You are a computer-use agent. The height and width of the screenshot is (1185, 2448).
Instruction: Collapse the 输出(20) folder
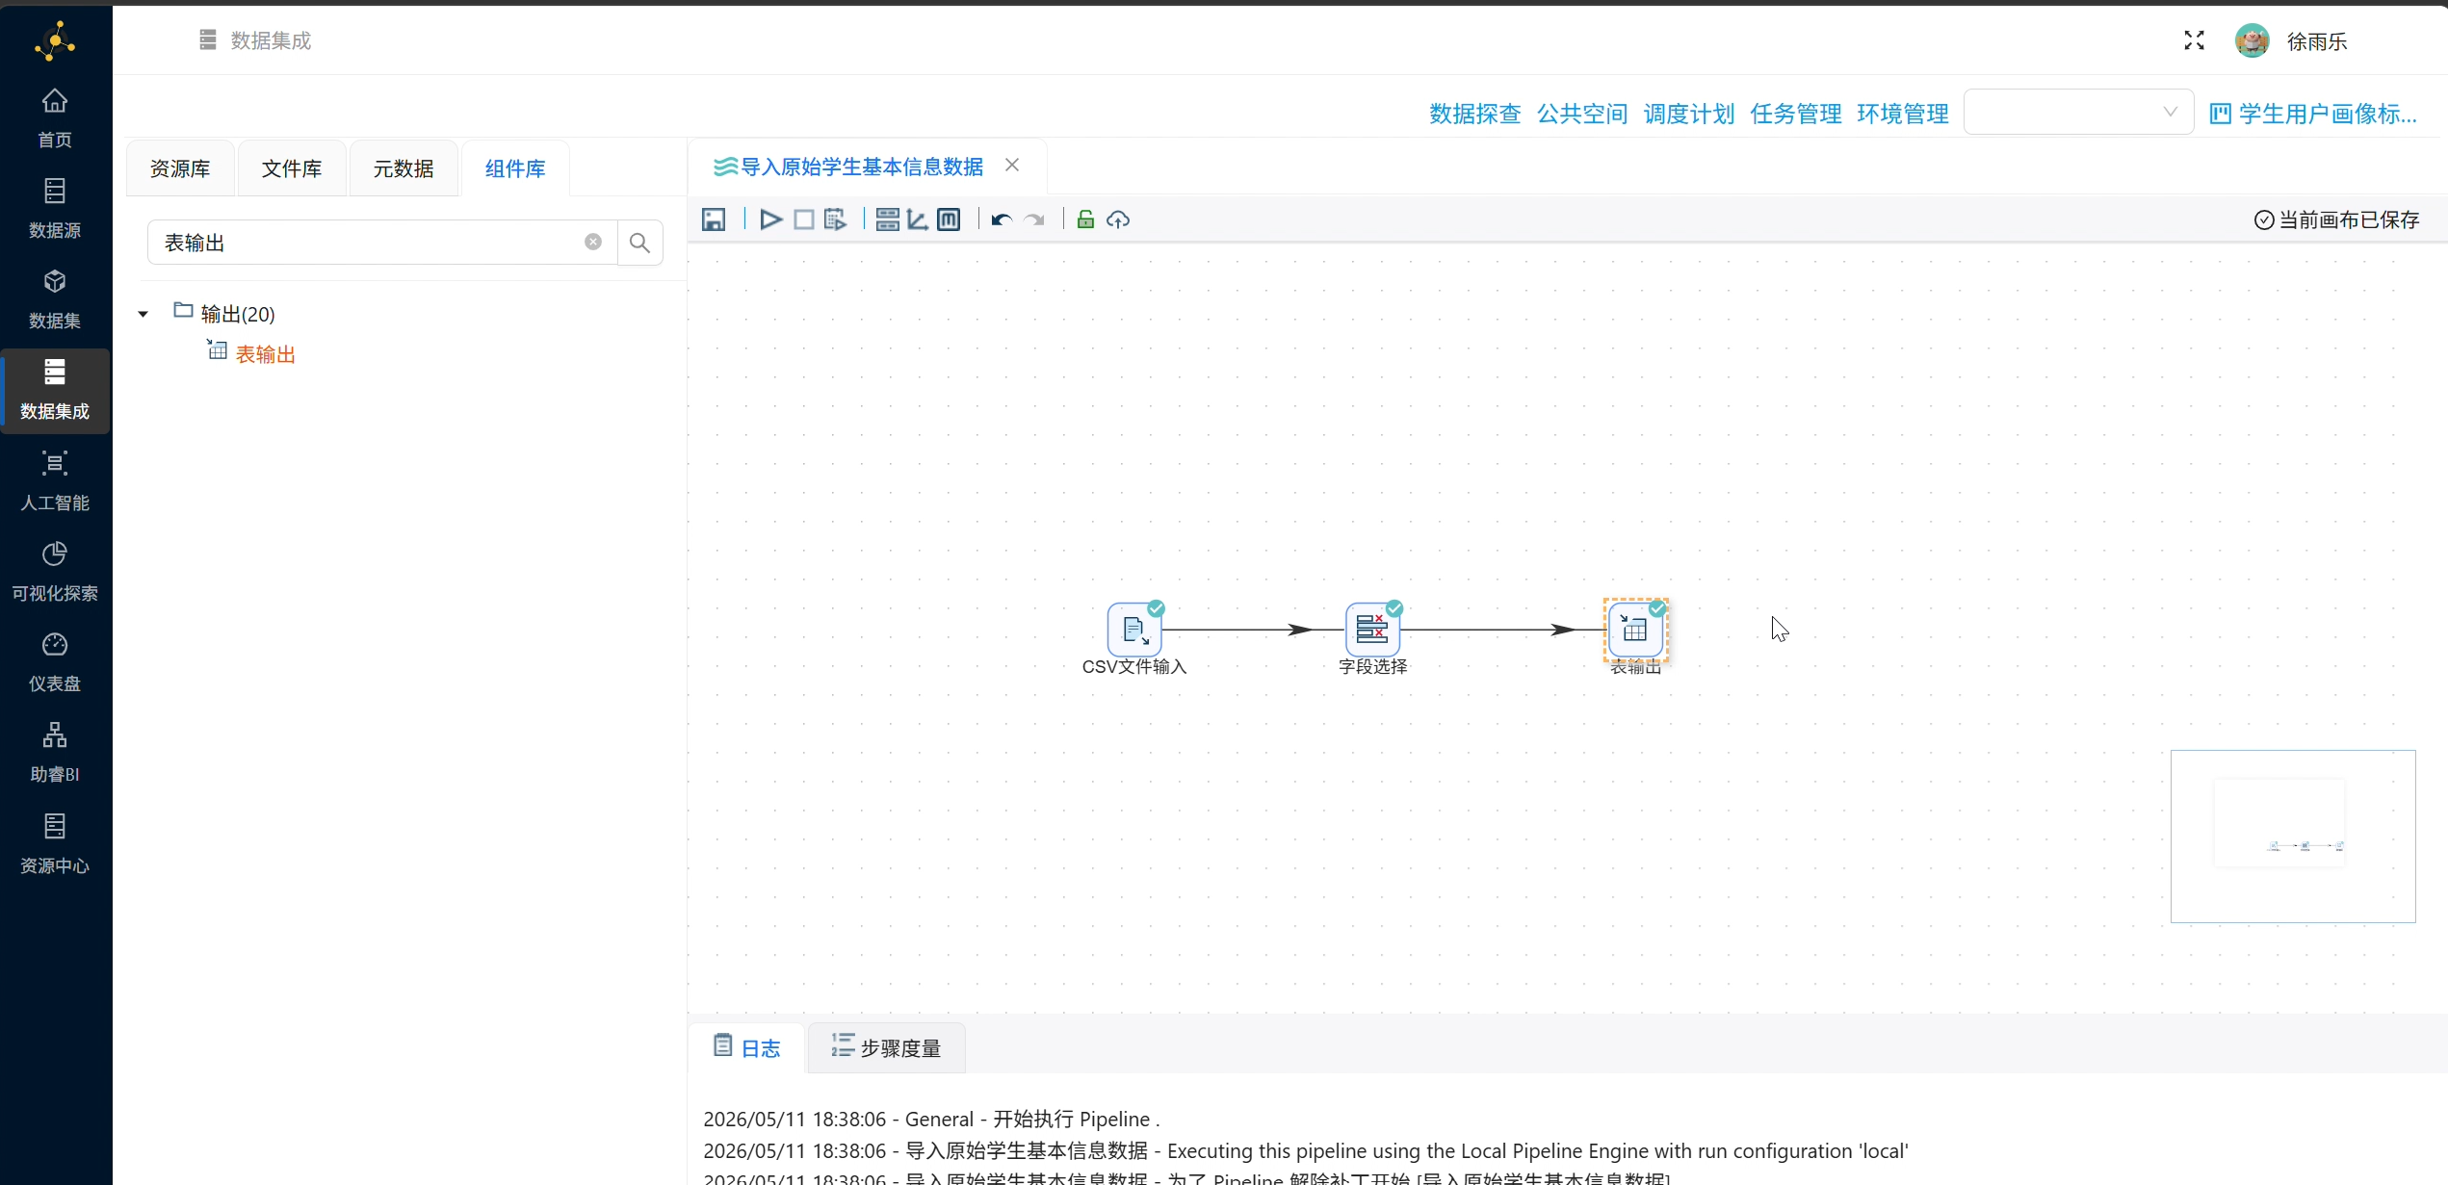(x=143, y=314)
